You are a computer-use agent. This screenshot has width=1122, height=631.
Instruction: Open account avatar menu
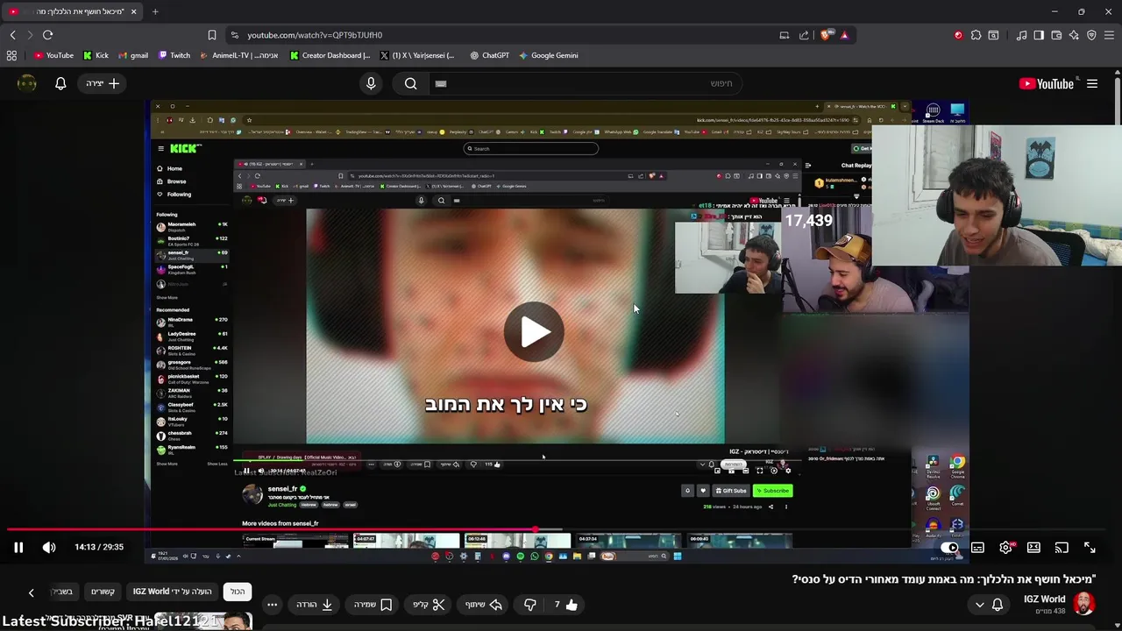(x=27, y=83)
